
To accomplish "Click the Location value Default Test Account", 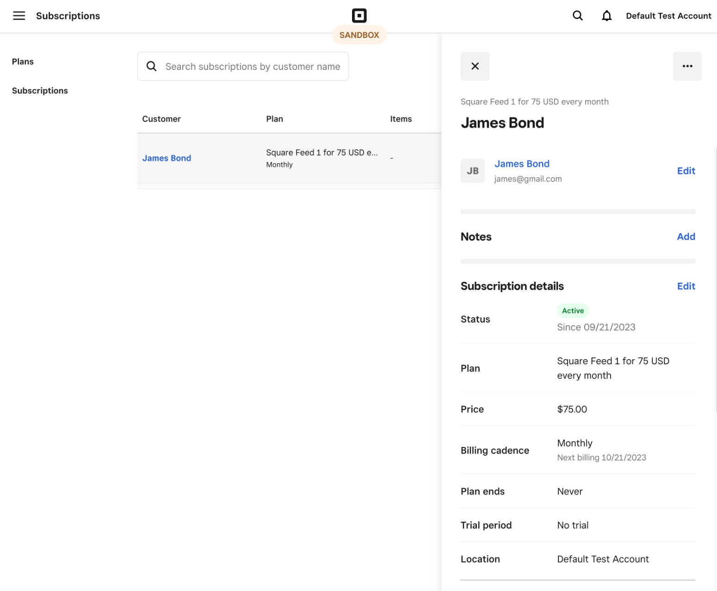I will click(x=603, y=559).
